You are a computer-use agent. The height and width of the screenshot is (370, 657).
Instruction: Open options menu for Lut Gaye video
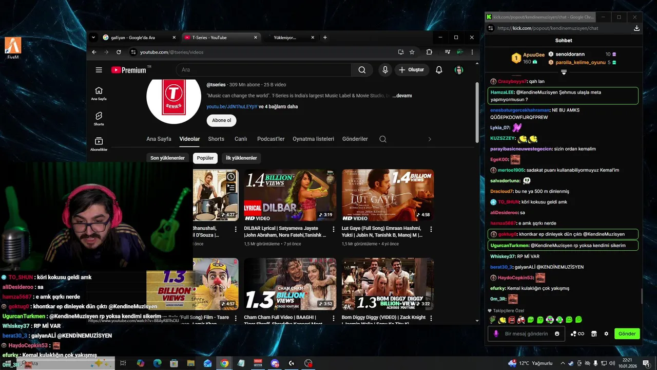(x=431, y=229)
